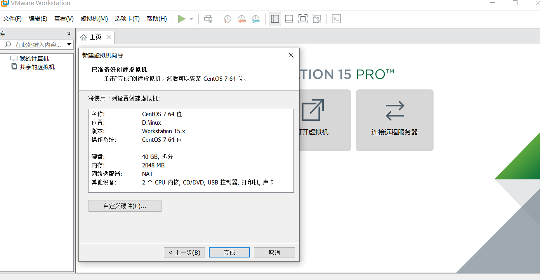Open the library search dropdown arrow

[x=69, y=45]
